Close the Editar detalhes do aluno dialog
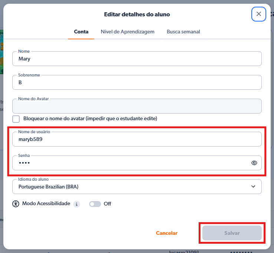 tap(258, 14)
